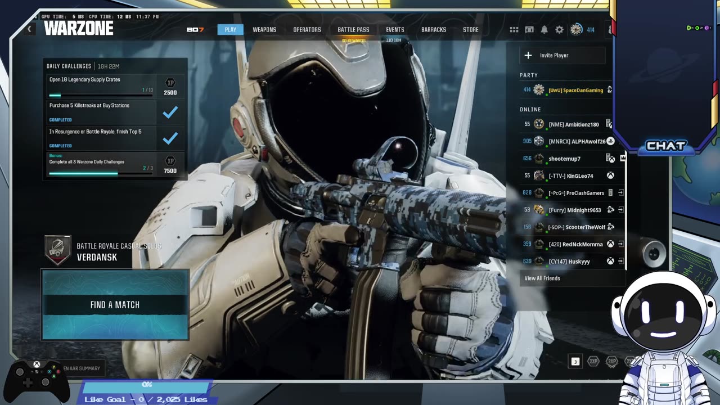Click Ambitionz180 avatar emblem
Screen dimensions: 720x405
point(539,124)
